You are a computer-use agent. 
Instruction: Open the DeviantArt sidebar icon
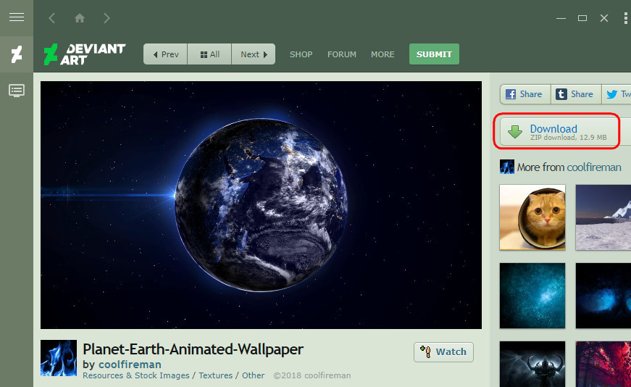17,54
